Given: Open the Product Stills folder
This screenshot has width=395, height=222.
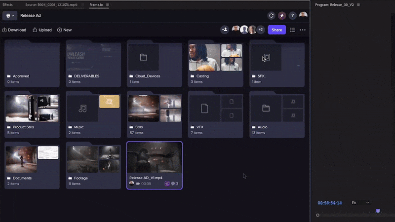Looking at the screenshot, I should [32, 115].
